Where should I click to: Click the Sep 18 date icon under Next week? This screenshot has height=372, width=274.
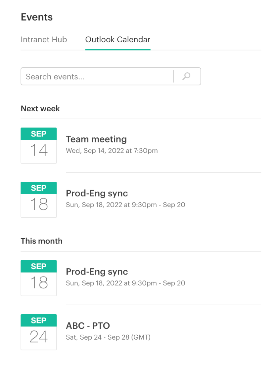(x=39, y=200)
